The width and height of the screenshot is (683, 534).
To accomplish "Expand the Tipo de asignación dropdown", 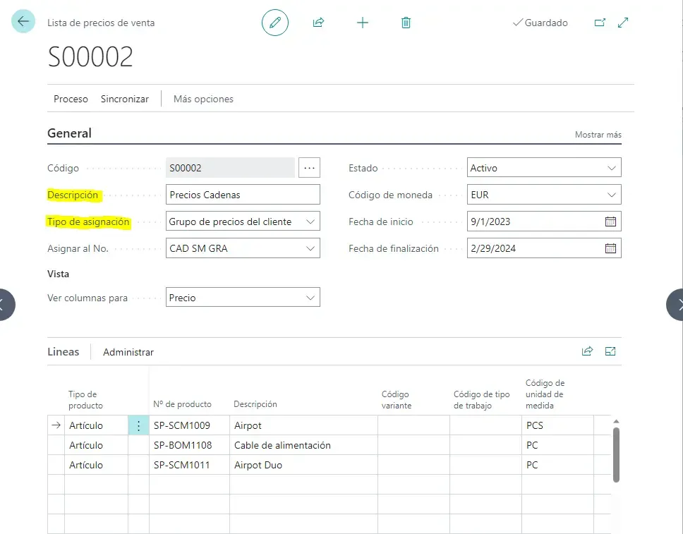I will click(x=310, y=222).
